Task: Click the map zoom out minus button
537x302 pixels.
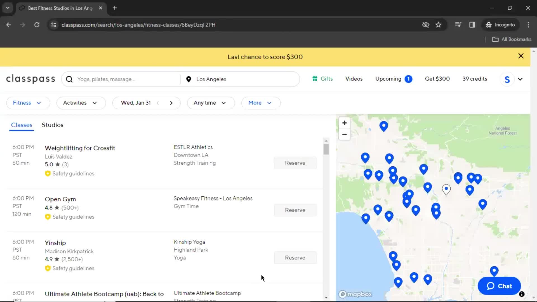Action: [345, 135]
